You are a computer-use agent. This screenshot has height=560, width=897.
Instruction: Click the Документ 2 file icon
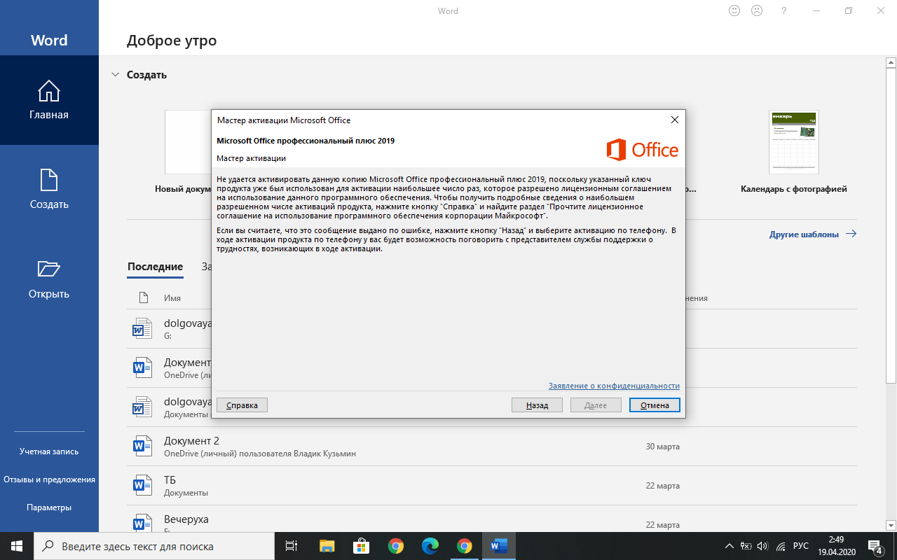(142, 445)
